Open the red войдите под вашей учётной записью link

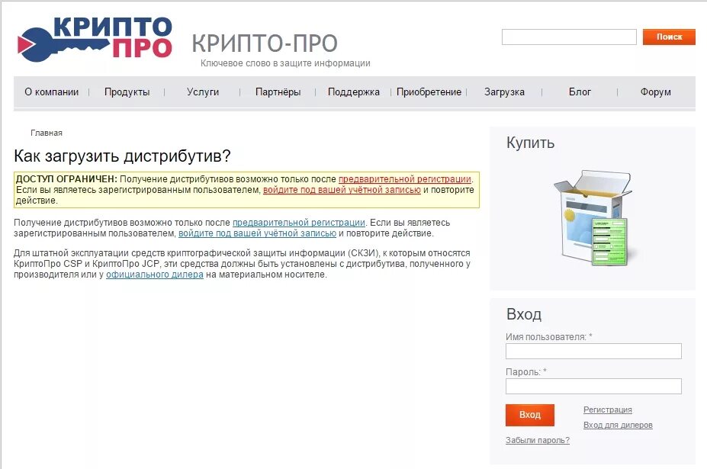[x=342, y=190]
